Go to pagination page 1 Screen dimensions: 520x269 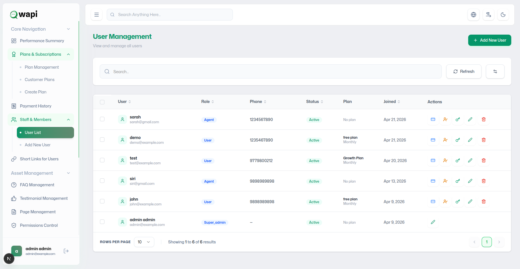coord(486,242)
